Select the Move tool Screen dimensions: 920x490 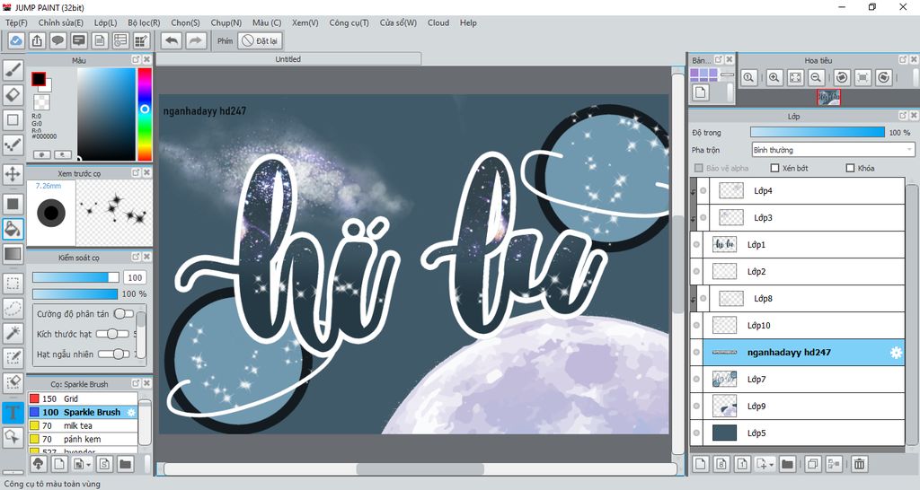pyautogui.click(x=13, y=174)
